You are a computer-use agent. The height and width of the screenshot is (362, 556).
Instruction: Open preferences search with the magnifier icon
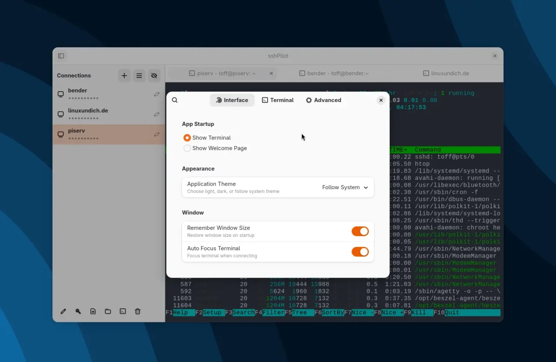[x=175, y=100]
